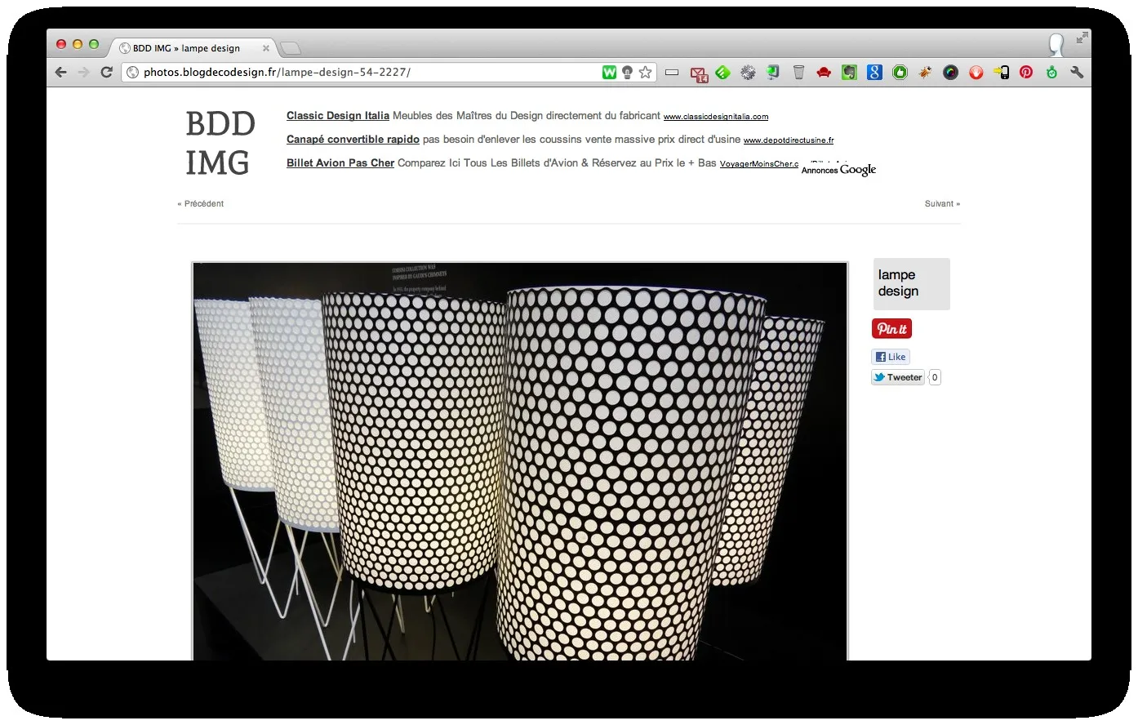Enter full screen with the window arrows icon
The height and width of the screenshot is (725, 1138).
pyautogui.click(x=1082, y=38)
